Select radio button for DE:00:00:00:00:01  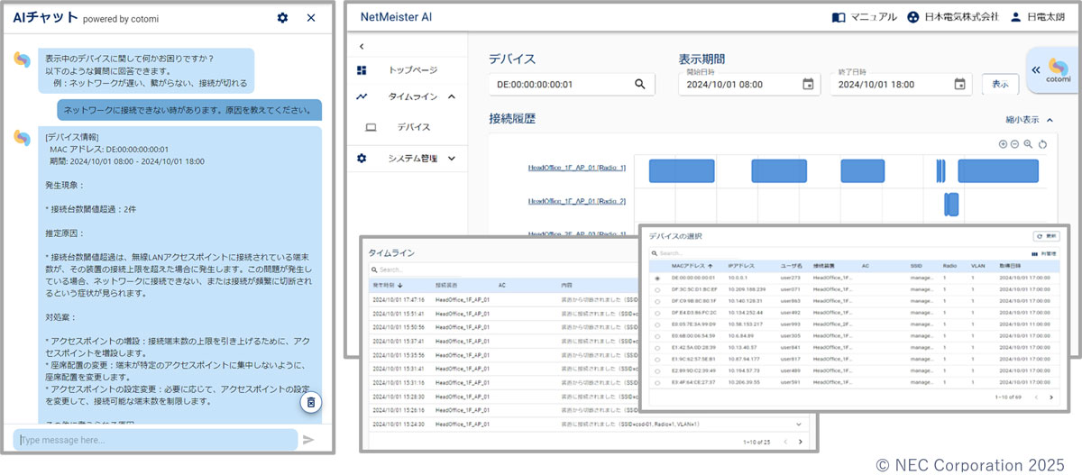coord(657,279)
